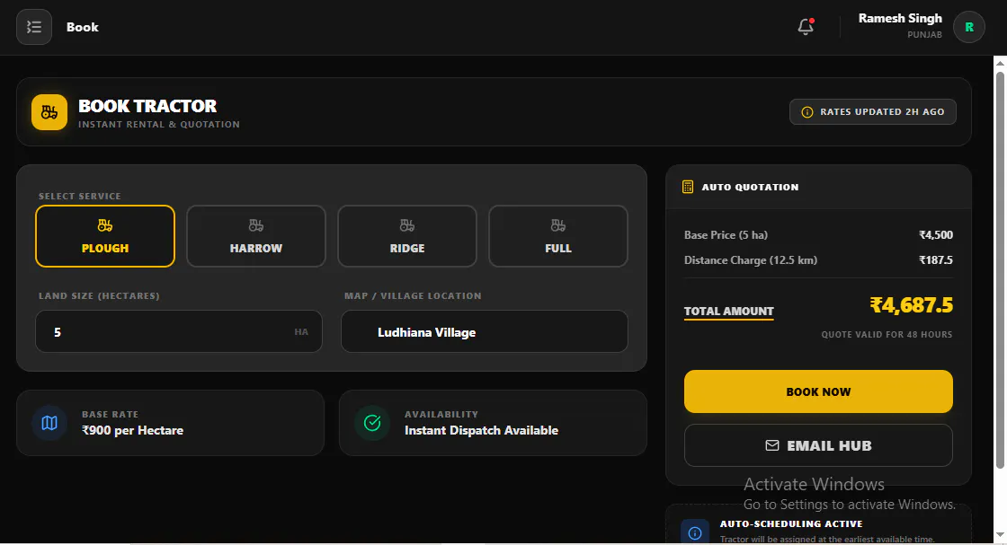Click the Availability checkmark icon
Image resolution: width=1007 pixels, height=545 pixels.
click(372, 423)
